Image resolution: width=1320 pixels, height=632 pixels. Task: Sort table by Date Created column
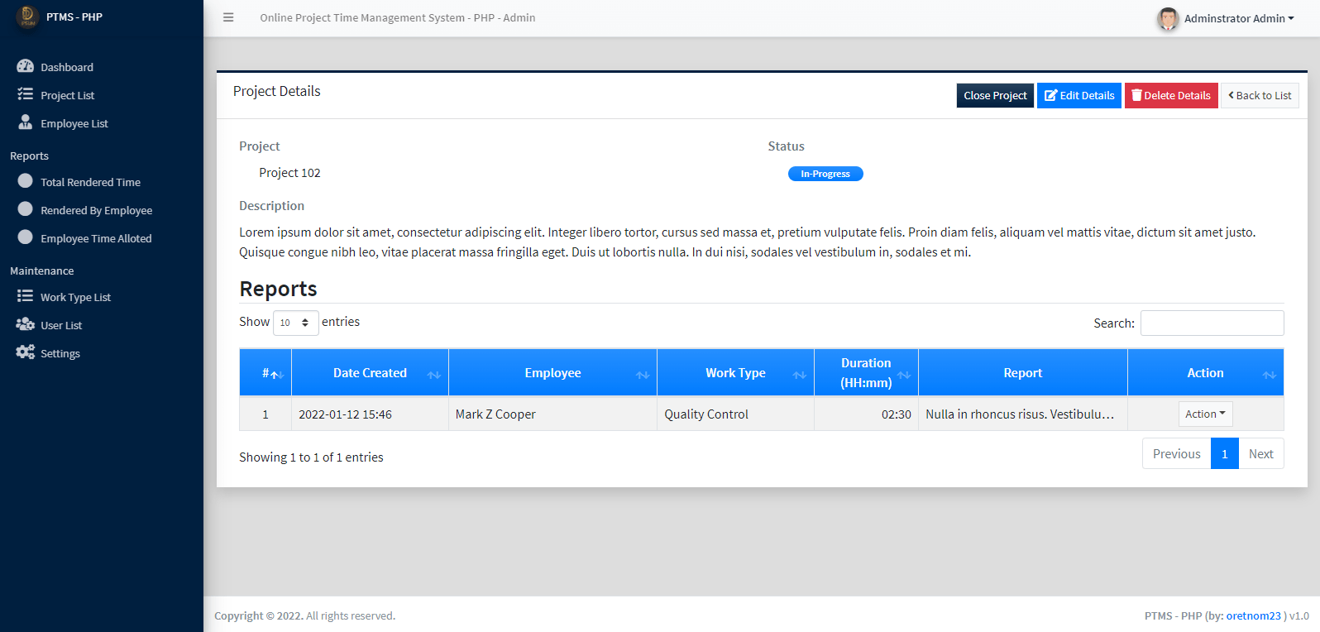pyautogui.click(x=370, y=373)
